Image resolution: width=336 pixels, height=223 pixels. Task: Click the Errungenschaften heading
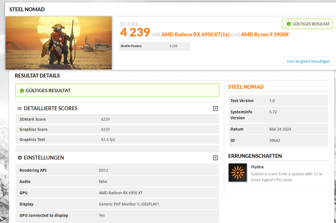(x=255, y=156)
